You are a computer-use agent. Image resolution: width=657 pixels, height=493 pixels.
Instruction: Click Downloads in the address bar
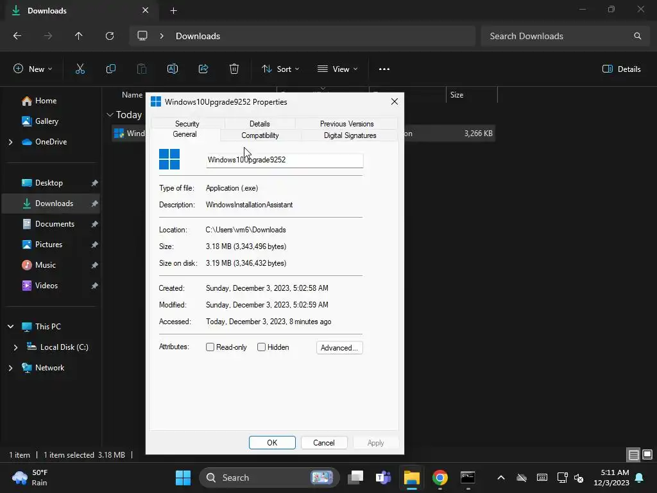198,36
